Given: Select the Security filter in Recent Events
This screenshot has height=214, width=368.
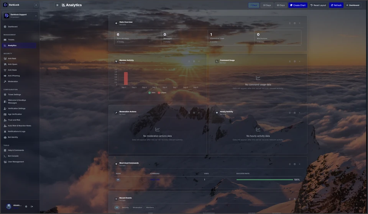Looking at the screenshot, I should 125,207.
